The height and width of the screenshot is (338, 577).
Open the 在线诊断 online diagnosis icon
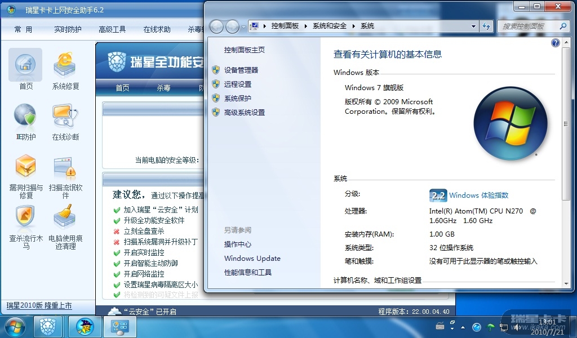click(65, 116)
